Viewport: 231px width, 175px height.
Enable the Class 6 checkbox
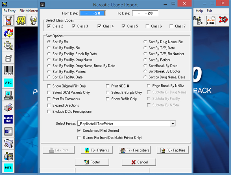148,26
